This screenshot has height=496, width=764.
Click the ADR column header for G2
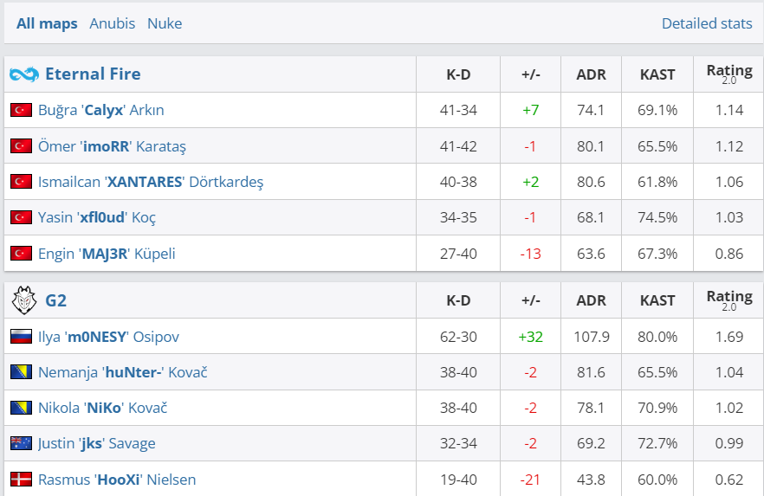[591, 300]
